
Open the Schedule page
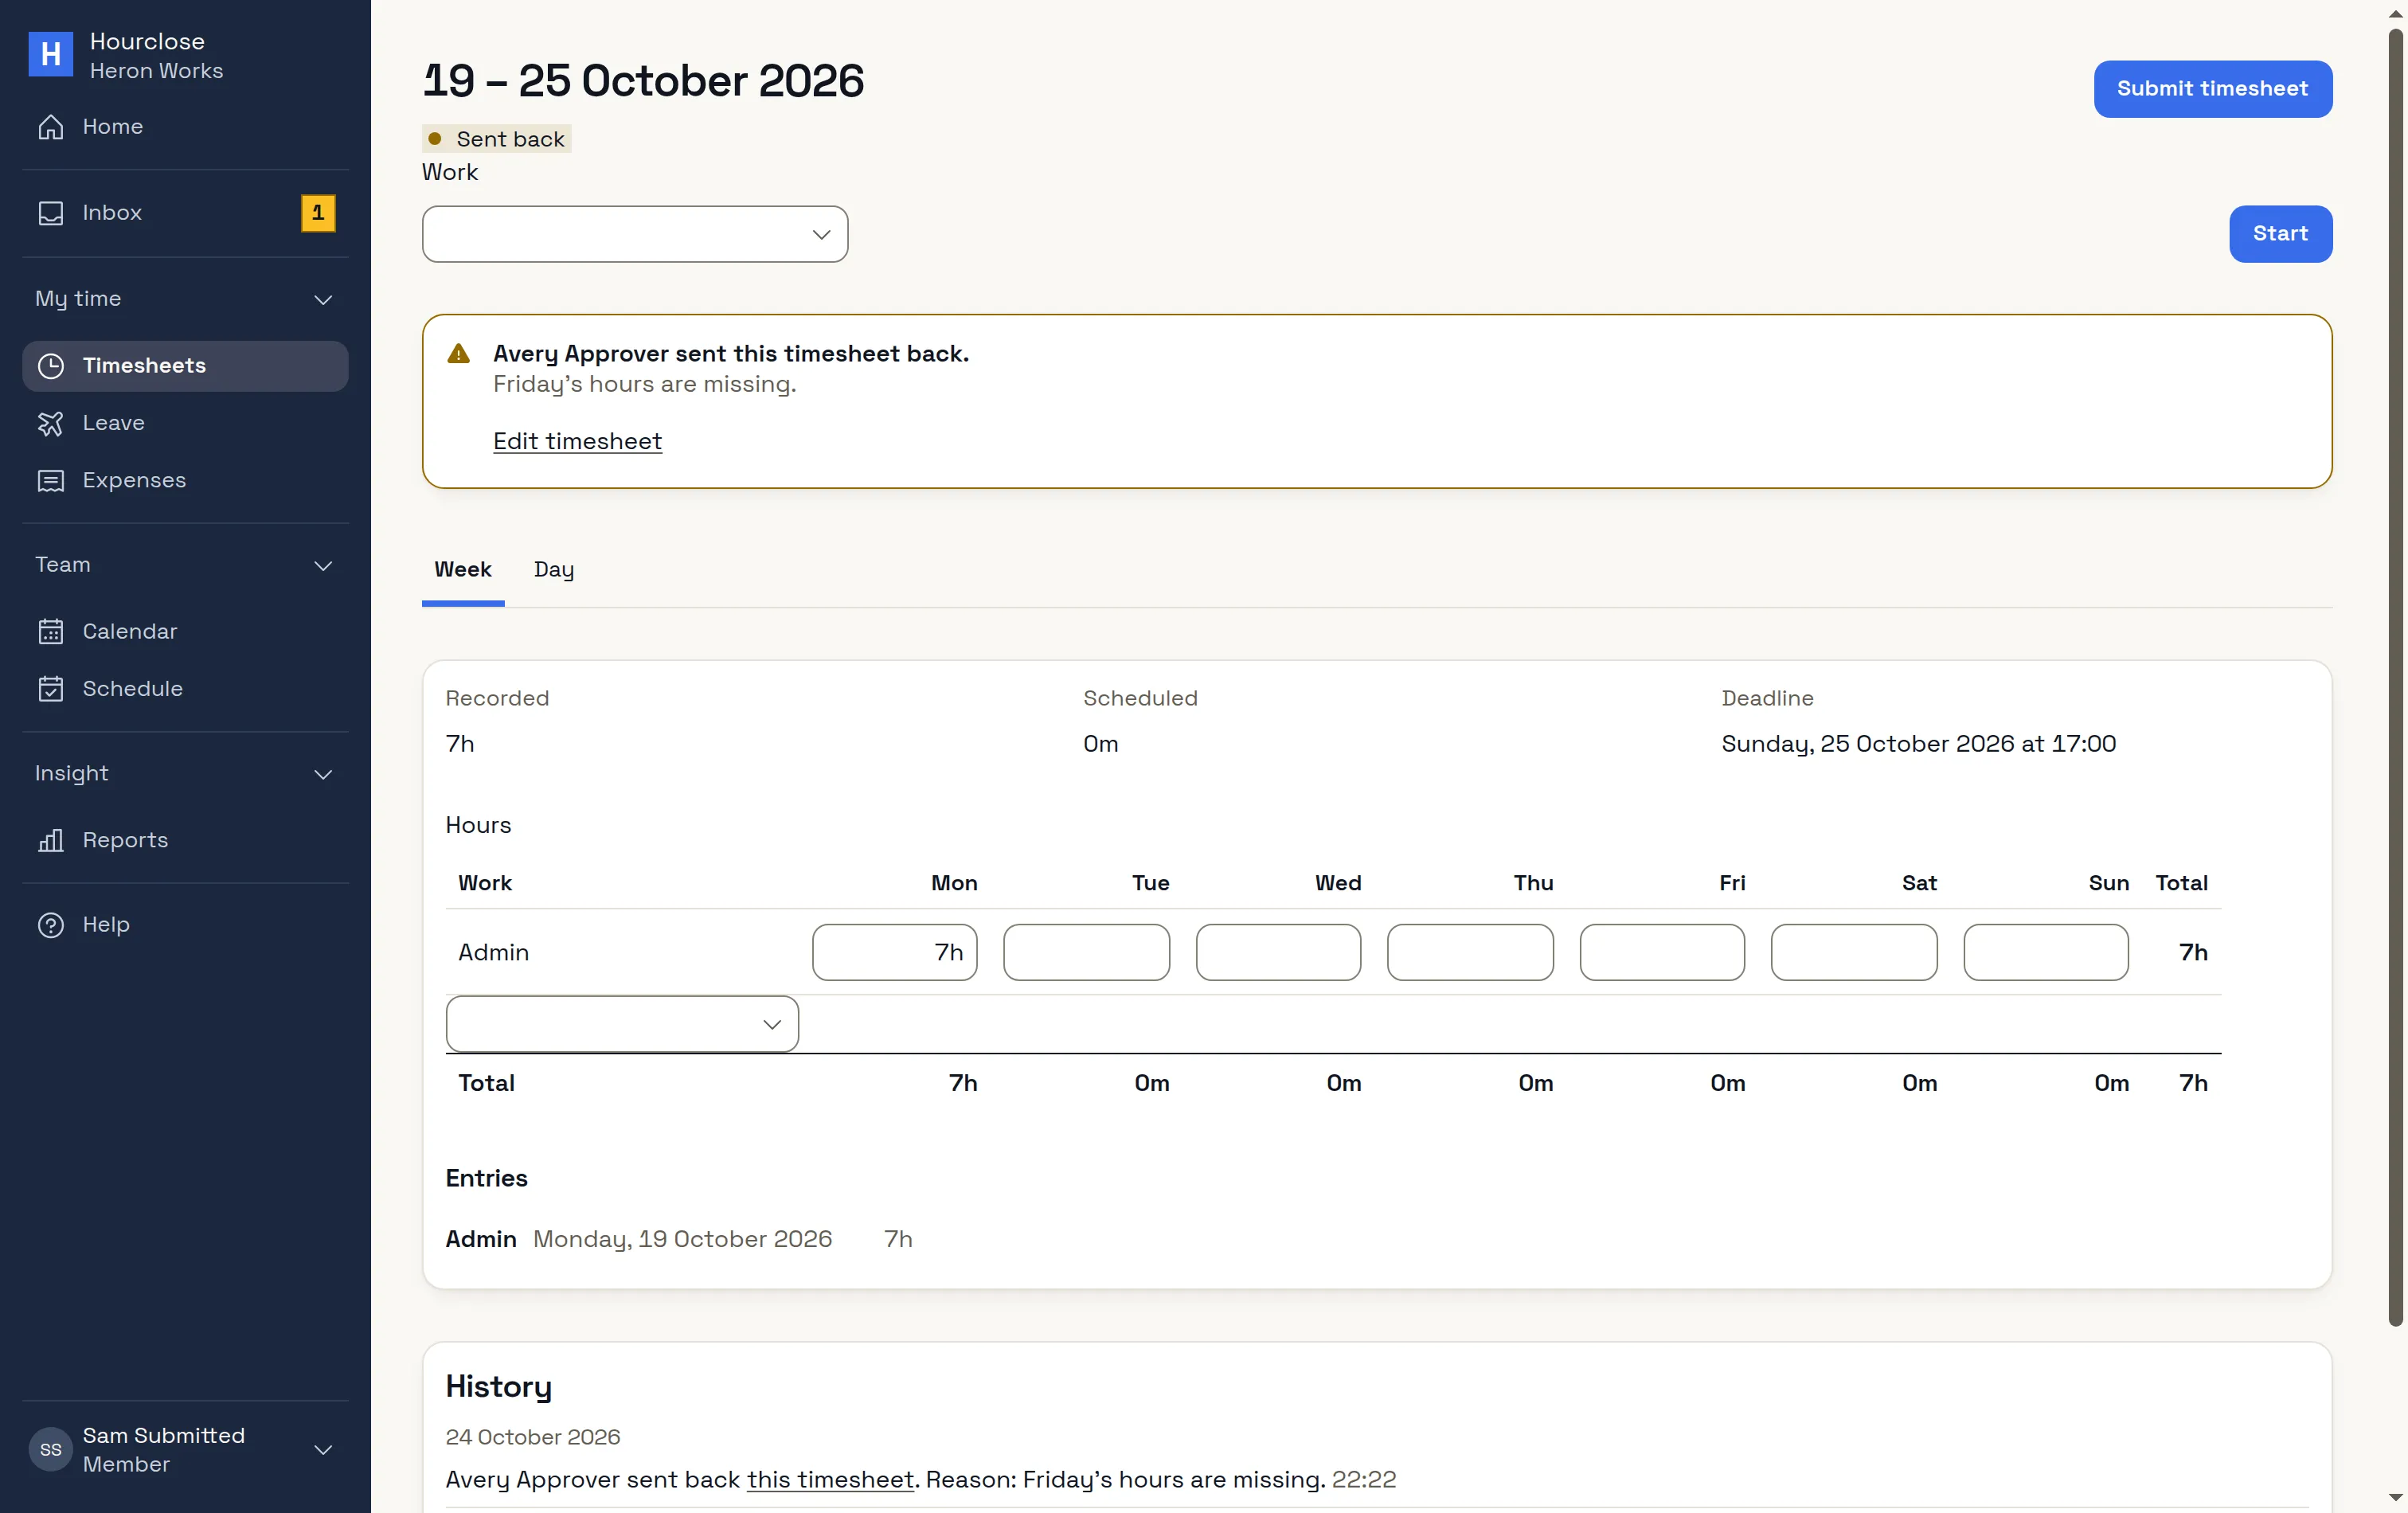pos(185,689)
